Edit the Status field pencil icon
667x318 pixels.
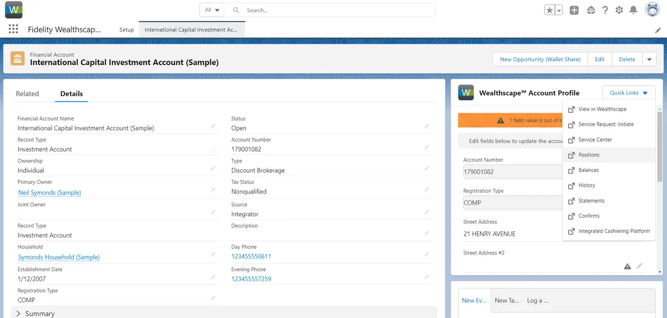pos(427,126)
